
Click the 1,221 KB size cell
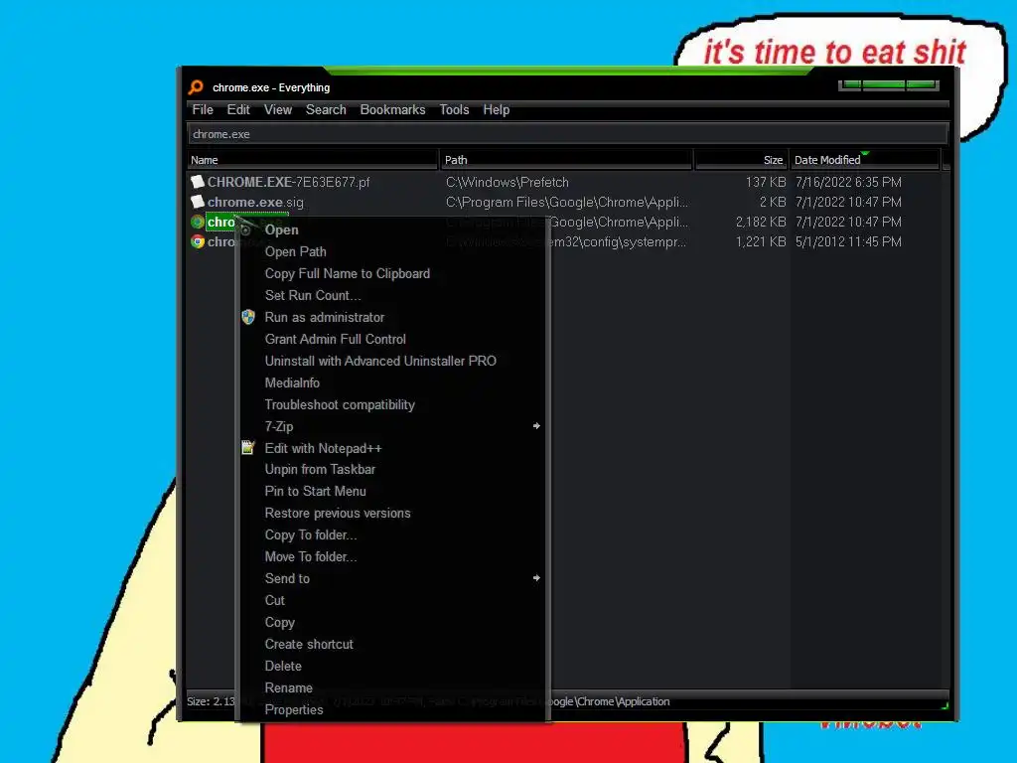tap(761, 241)
